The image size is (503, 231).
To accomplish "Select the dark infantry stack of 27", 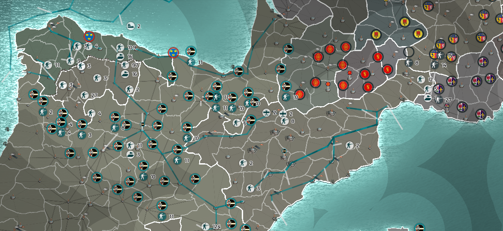I will [x=439, y=99].
